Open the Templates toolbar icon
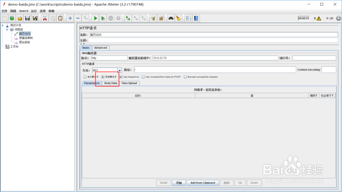 (x=12, y=18)
